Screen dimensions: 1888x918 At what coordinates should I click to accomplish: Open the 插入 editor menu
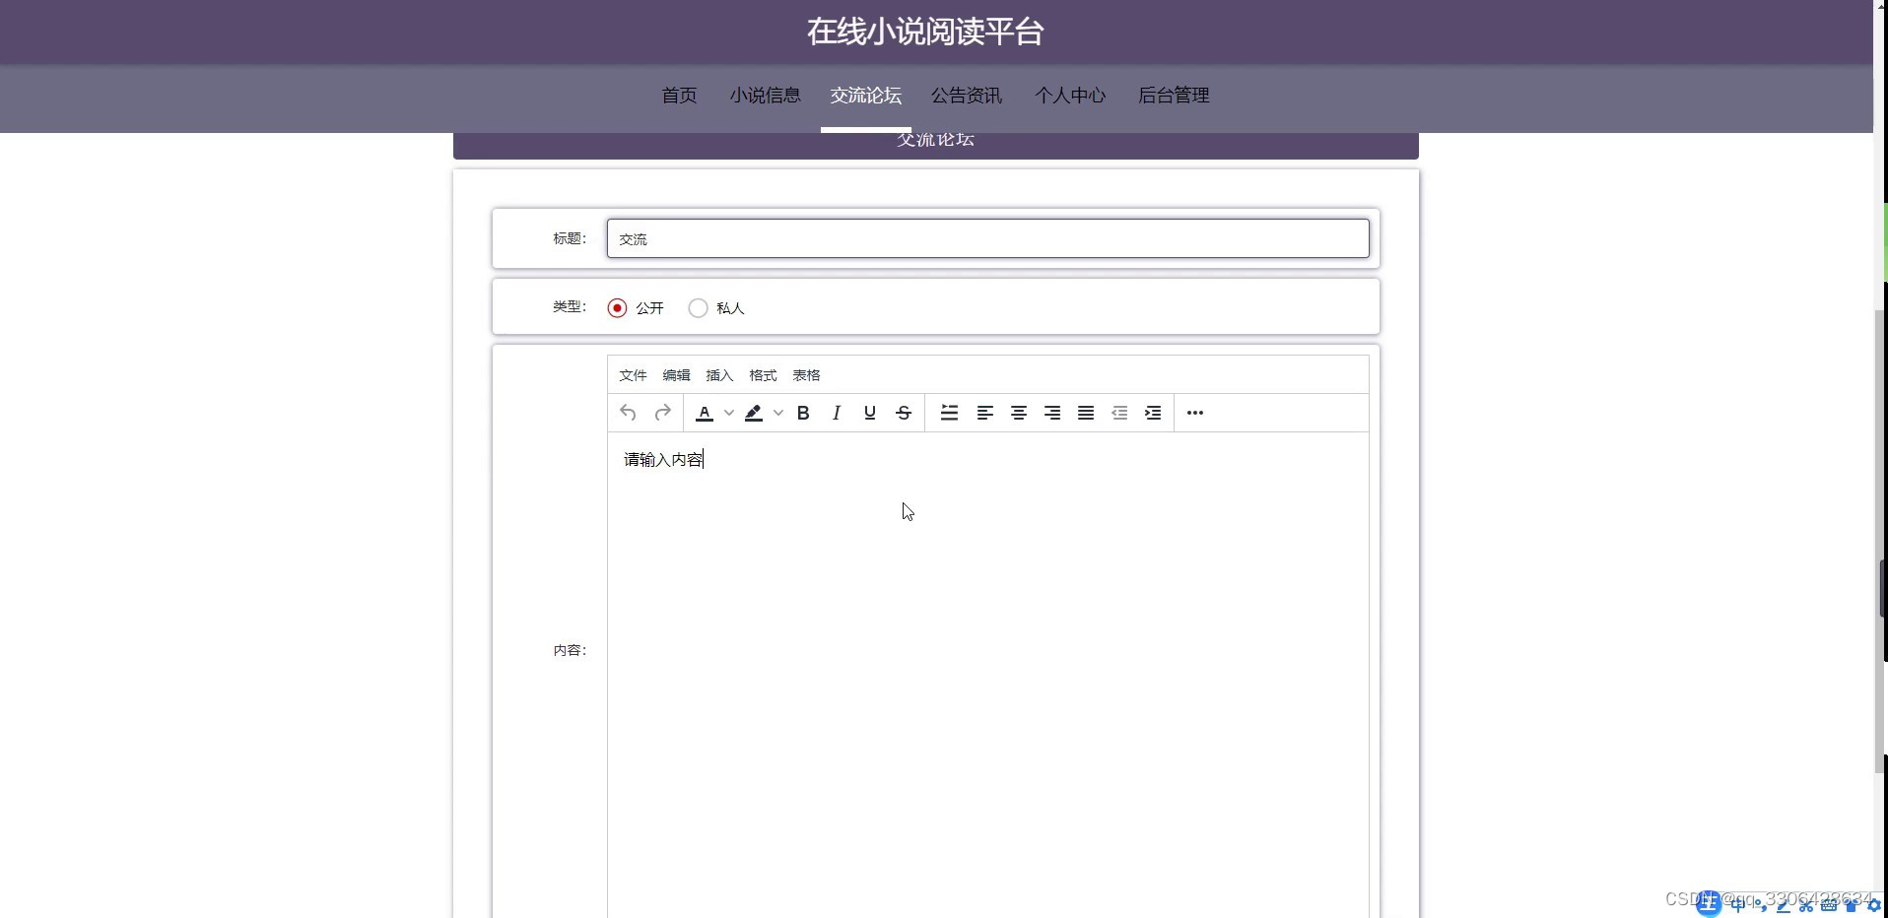click(x=719, y=375)
